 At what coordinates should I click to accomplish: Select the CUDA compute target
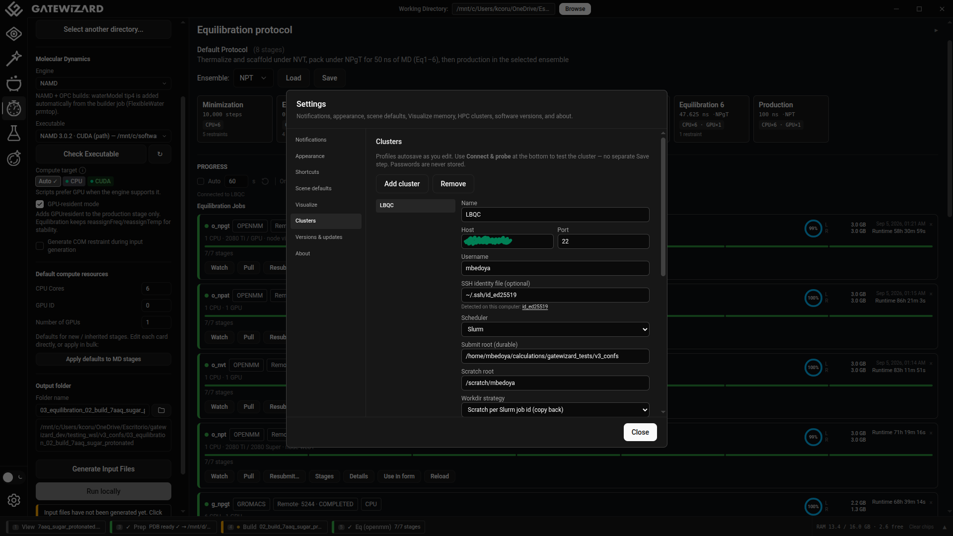101,181
